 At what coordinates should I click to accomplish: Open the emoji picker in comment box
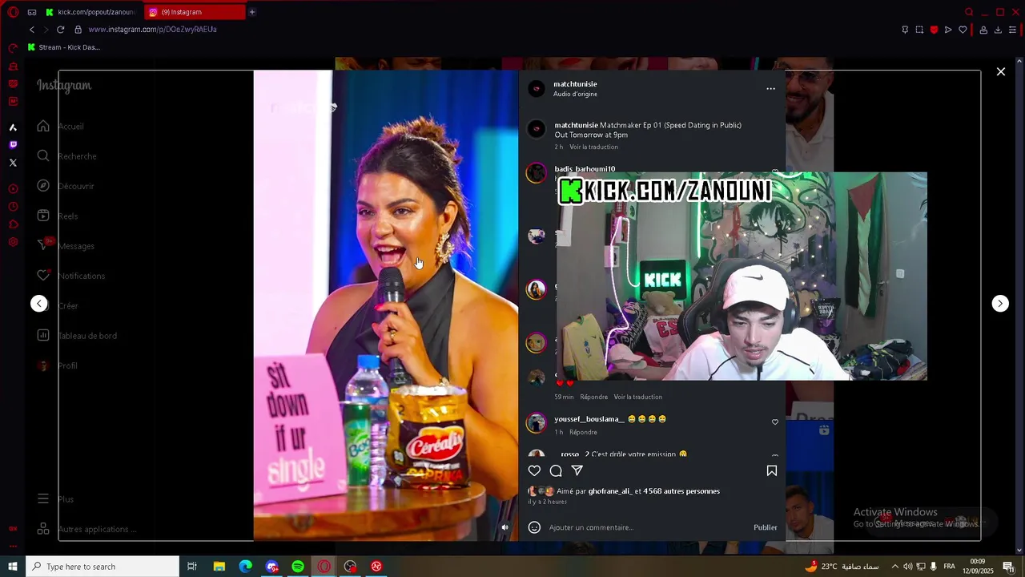click(534, 527)
